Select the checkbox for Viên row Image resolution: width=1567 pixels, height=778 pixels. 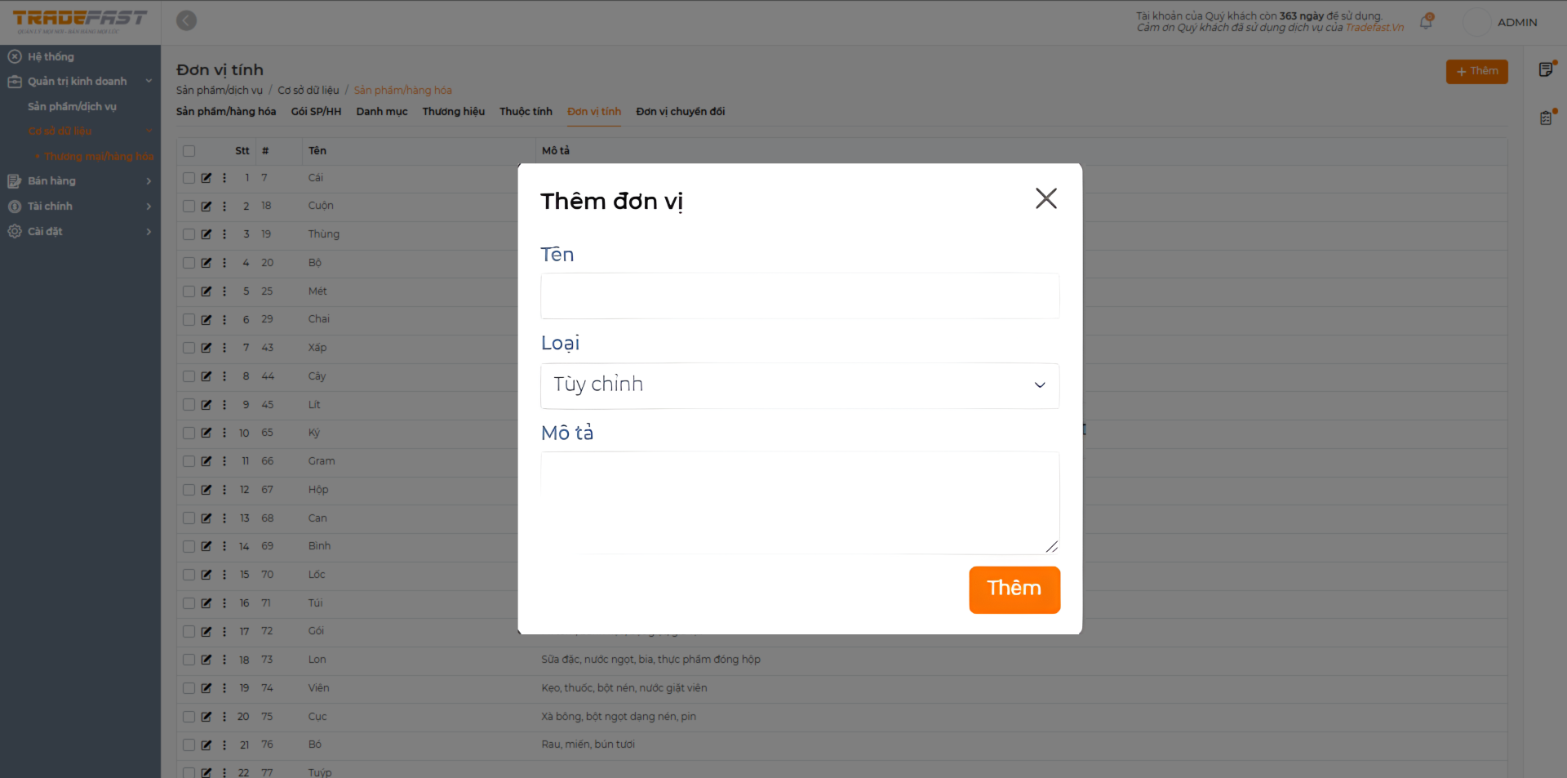point(189,688)
